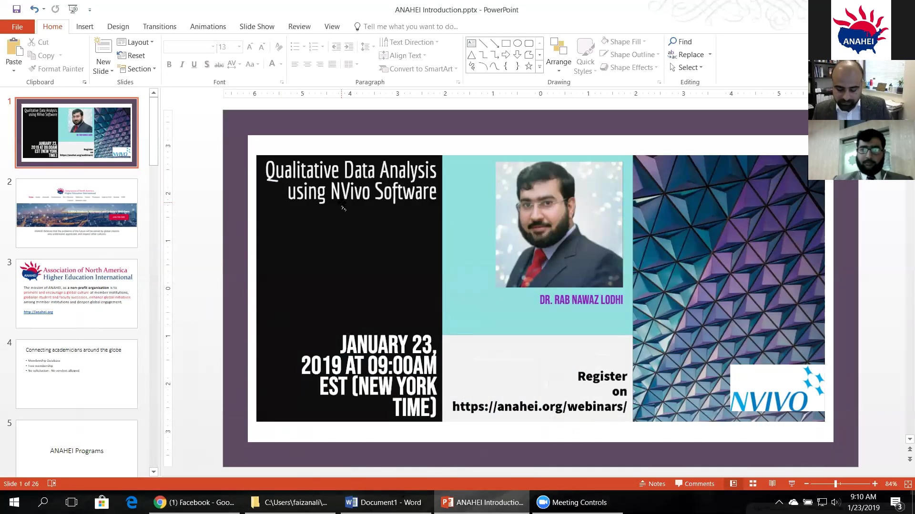The height and width of the screenshot is (514, 915).
Task: Click the Save icon in quick access toolbar
Action: 17,9
